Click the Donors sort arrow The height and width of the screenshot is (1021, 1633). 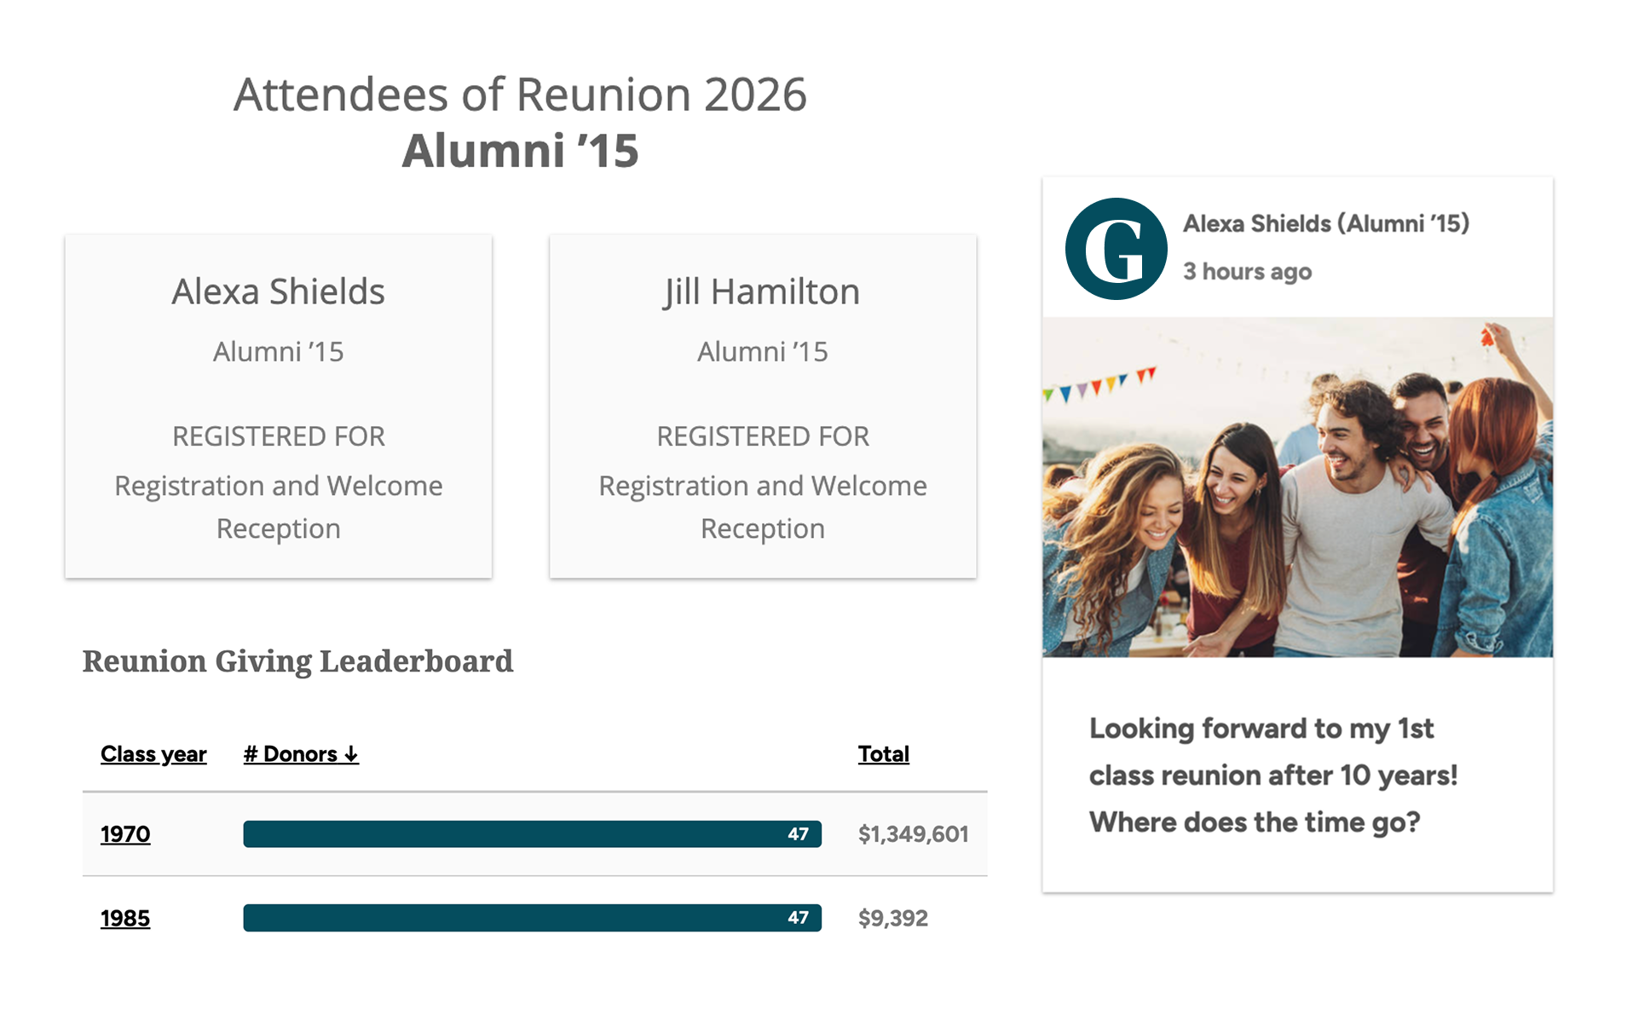pos(351,754)
